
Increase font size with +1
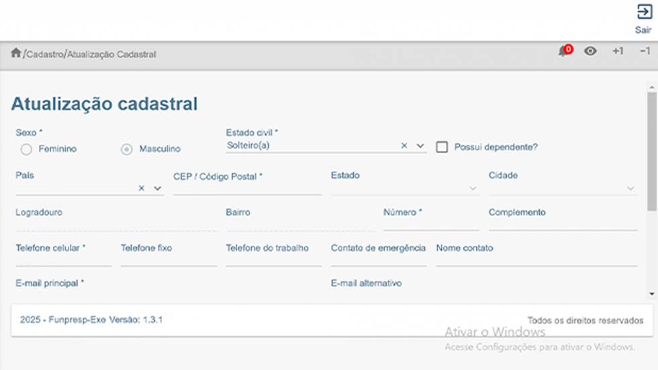617,52
